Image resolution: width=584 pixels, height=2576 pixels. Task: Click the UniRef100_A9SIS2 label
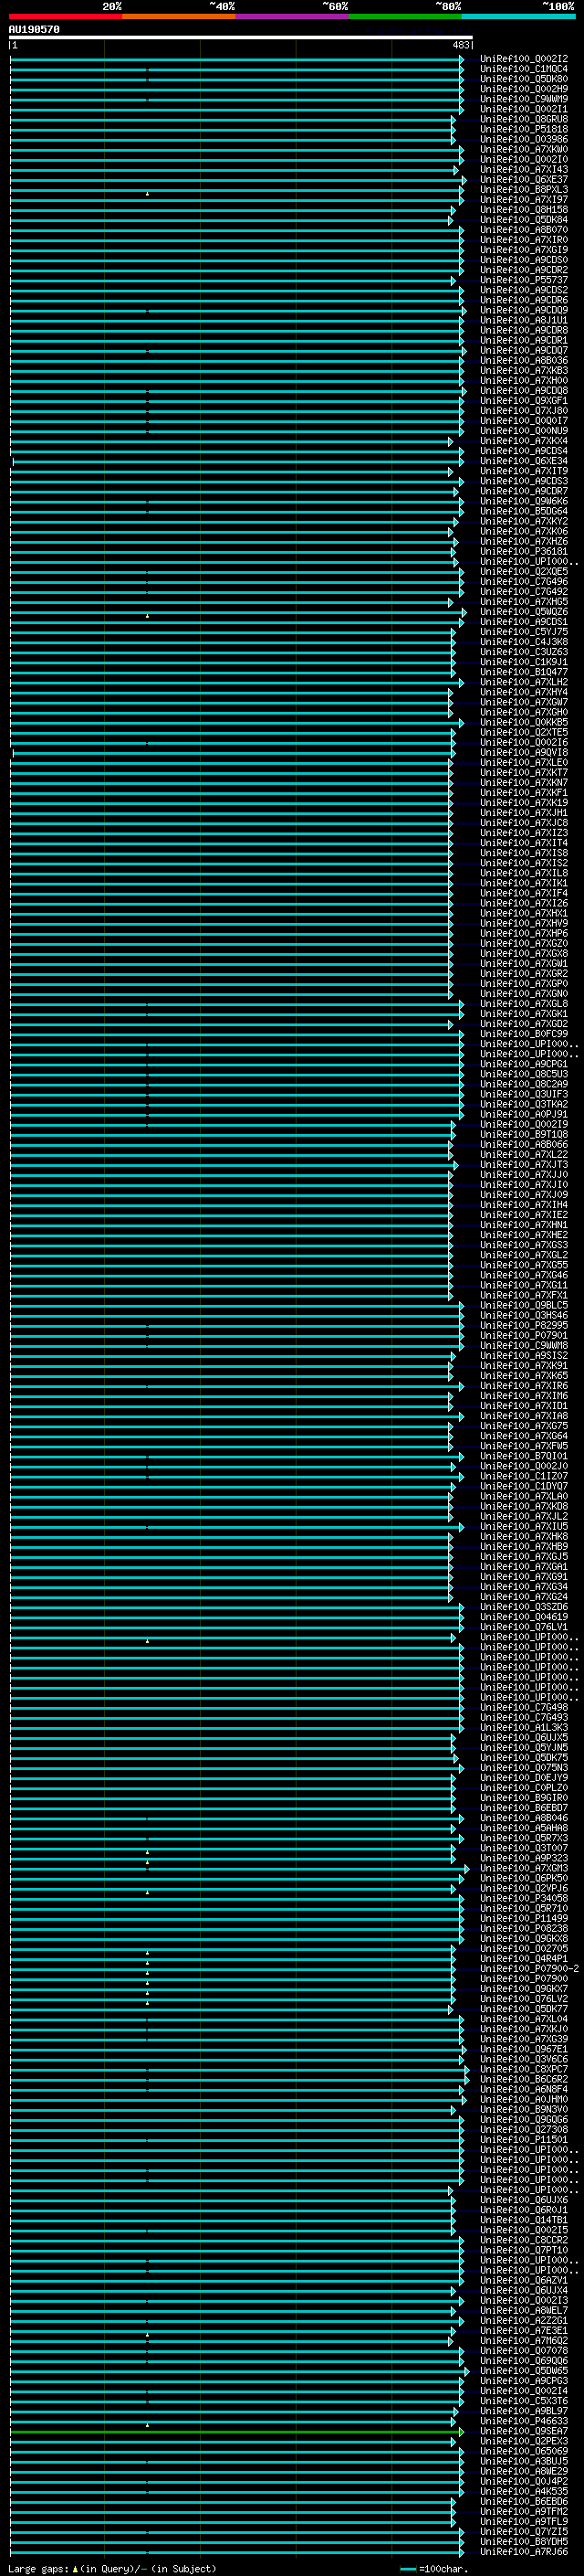pyautogui.click(x=524, y=1356)
